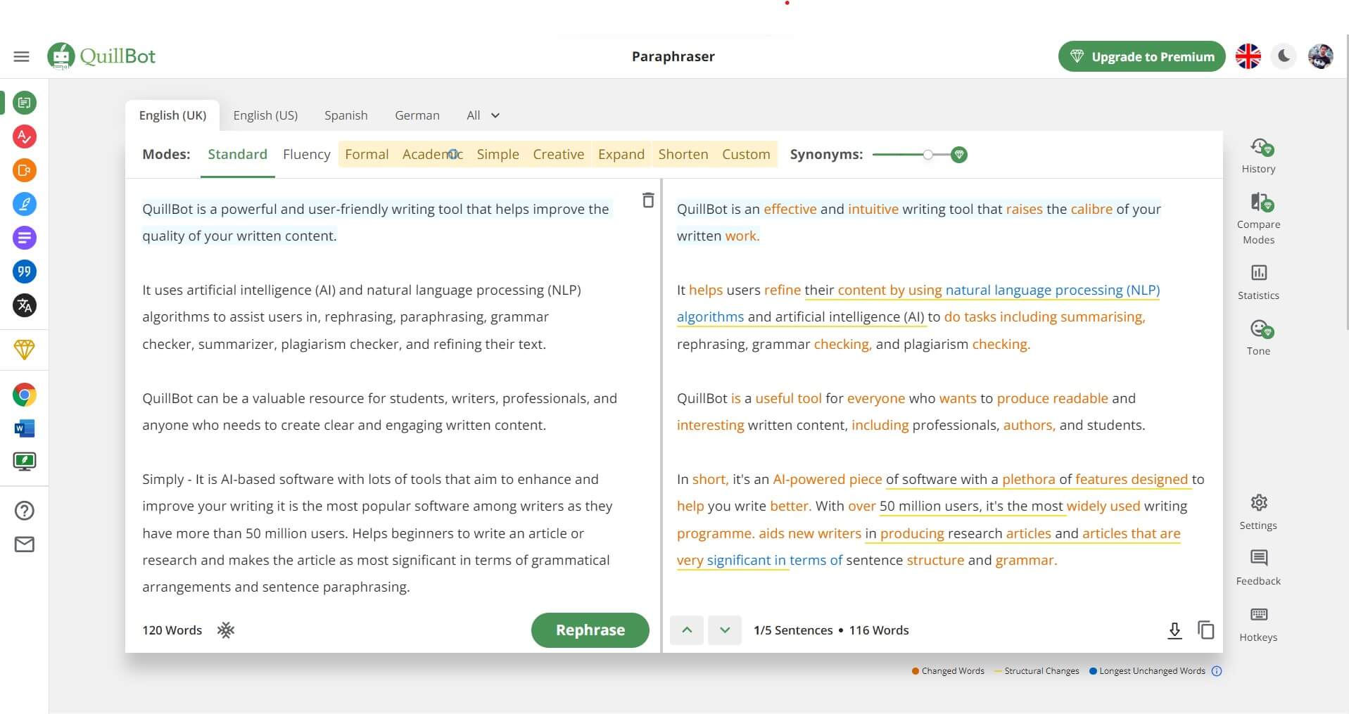Select the German language tab
1349x714 pixels.
pos(417,115)
